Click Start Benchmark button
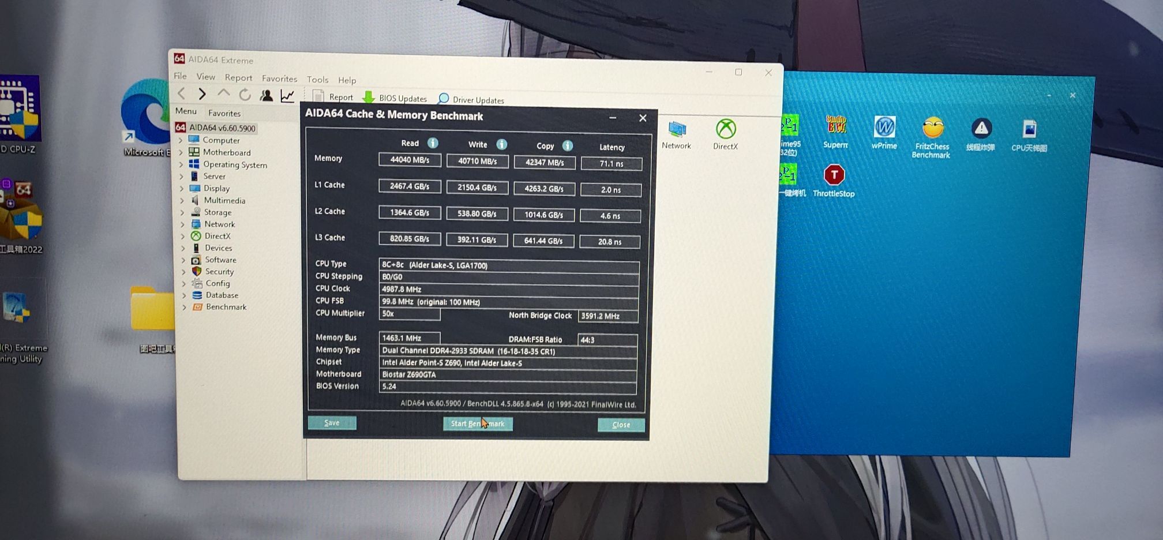 tap(478, 423)
